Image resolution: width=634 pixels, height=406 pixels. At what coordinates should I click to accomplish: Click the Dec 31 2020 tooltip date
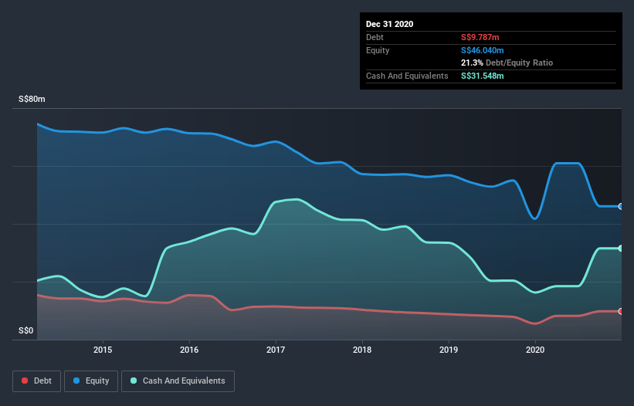(x=390, y=24)
